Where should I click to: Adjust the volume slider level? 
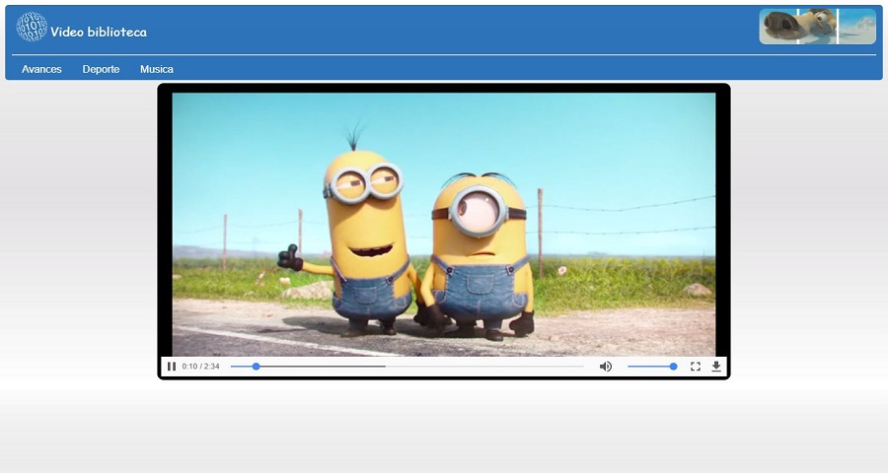(652, 367)
